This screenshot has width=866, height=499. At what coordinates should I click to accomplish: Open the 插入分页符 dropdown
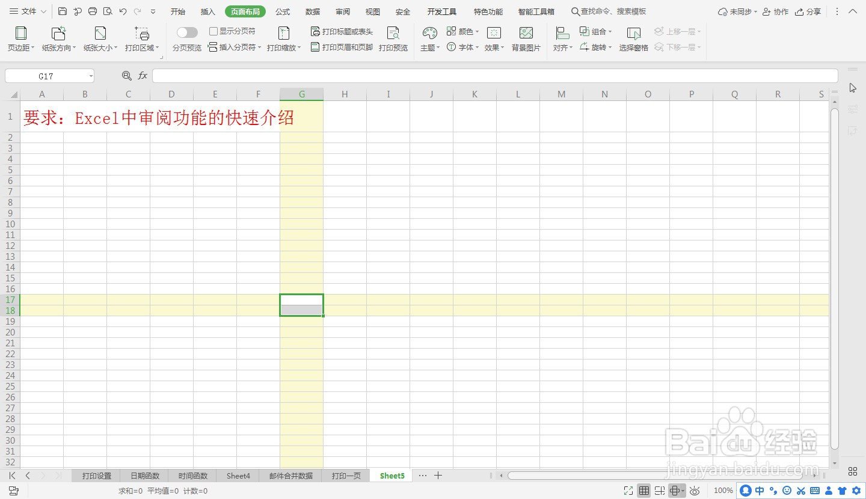[x=235, y=47]
